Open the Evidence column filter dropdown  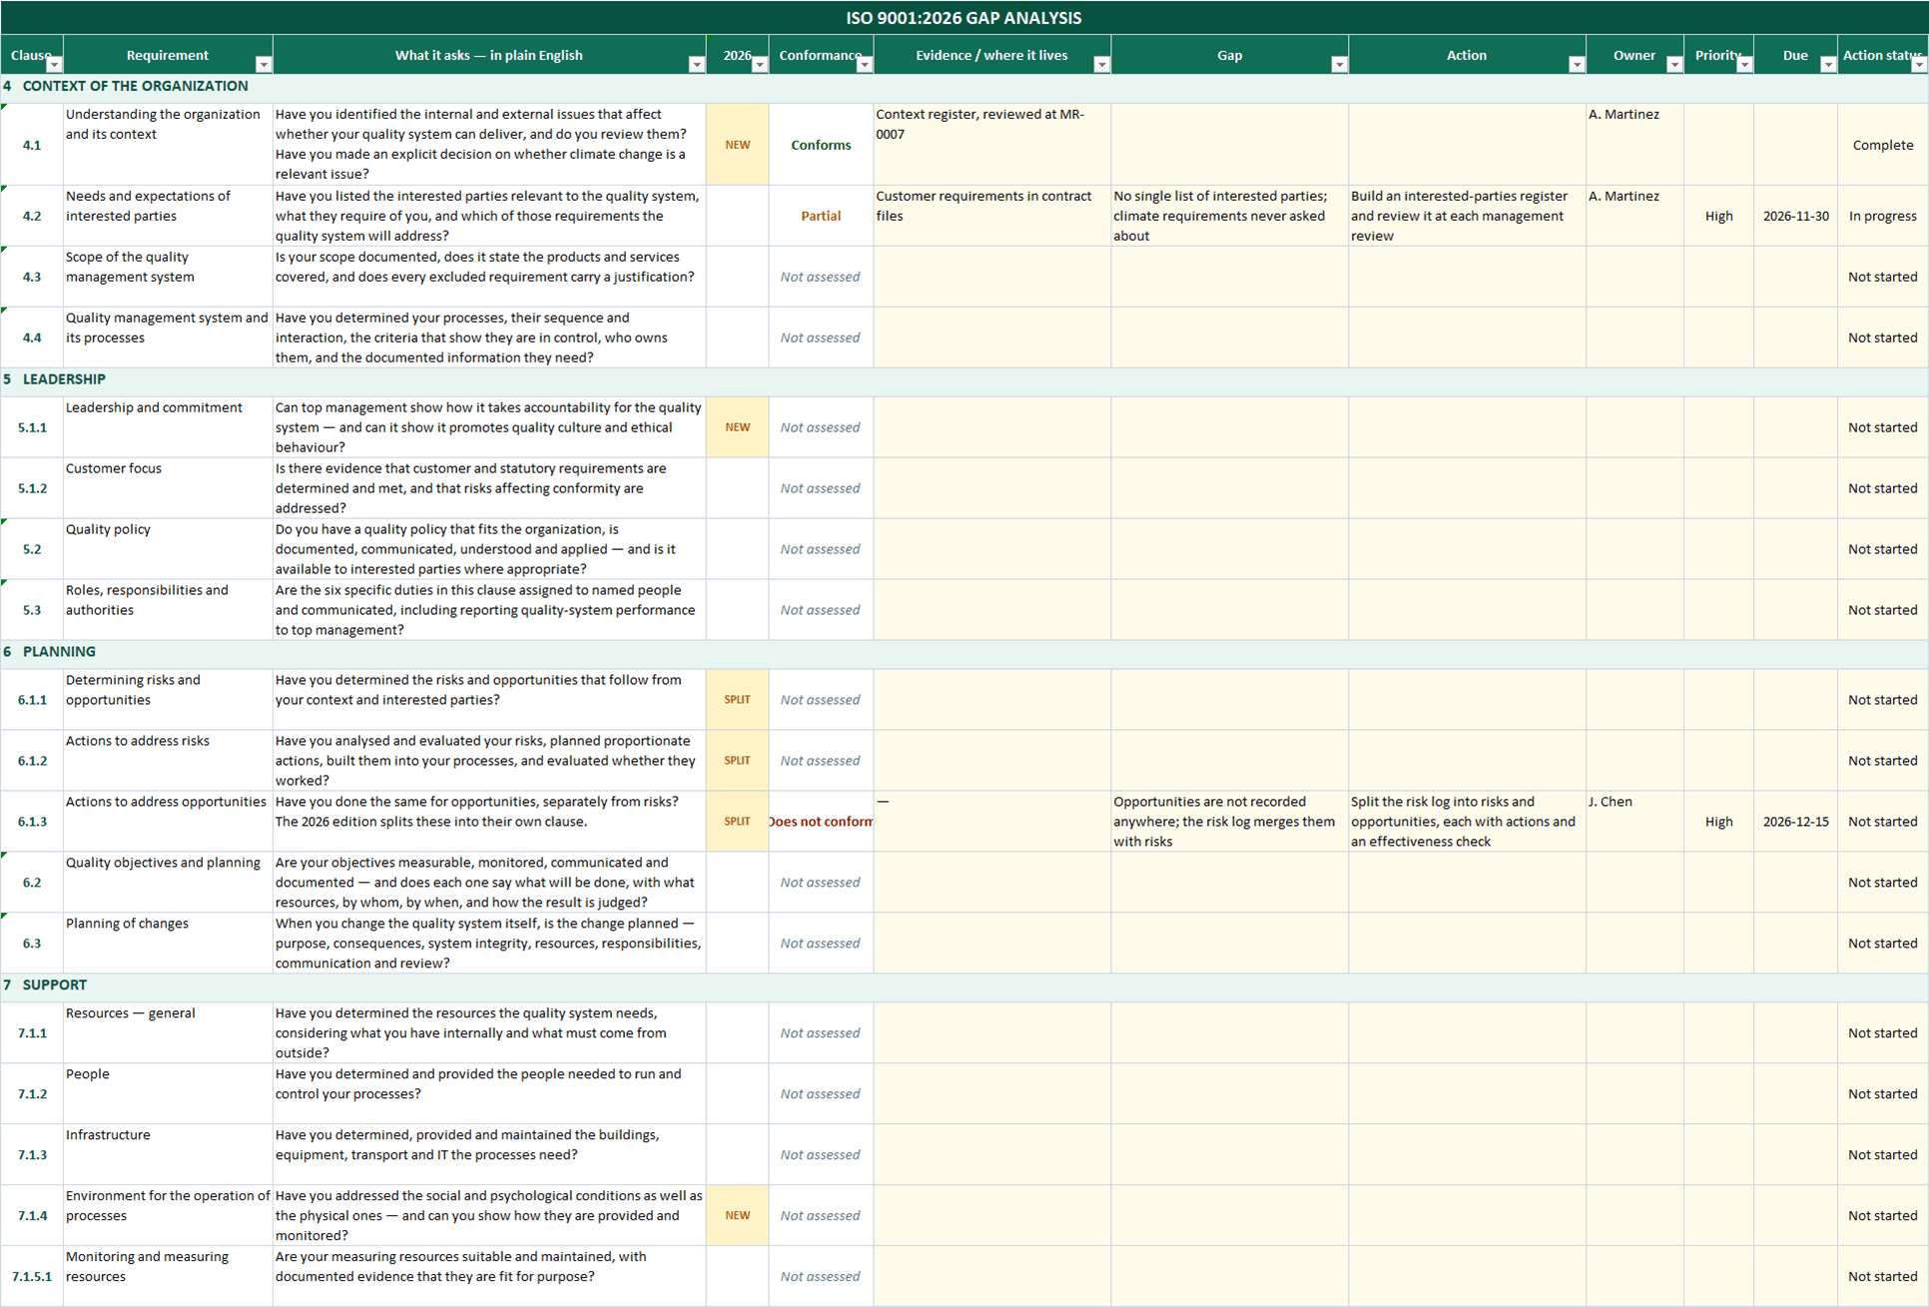(x=1102, y=65)
